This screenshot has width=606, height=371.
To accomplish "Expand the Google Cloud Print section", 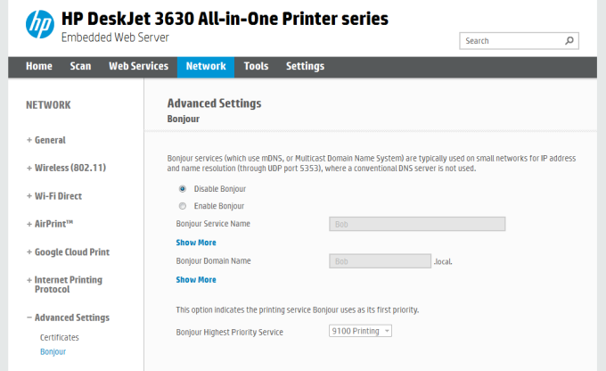I will (x=70, y=252).
